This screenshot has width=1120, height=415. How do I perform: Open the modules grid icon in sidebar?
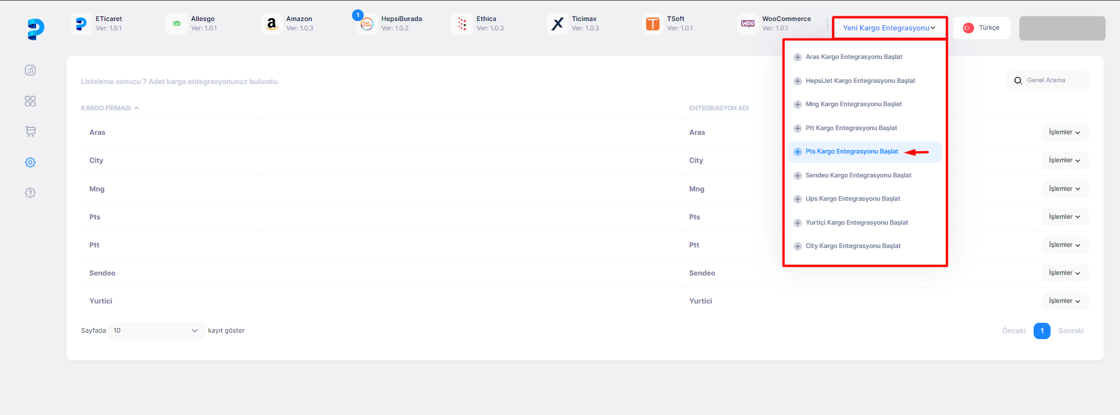(x=30, y=101)
